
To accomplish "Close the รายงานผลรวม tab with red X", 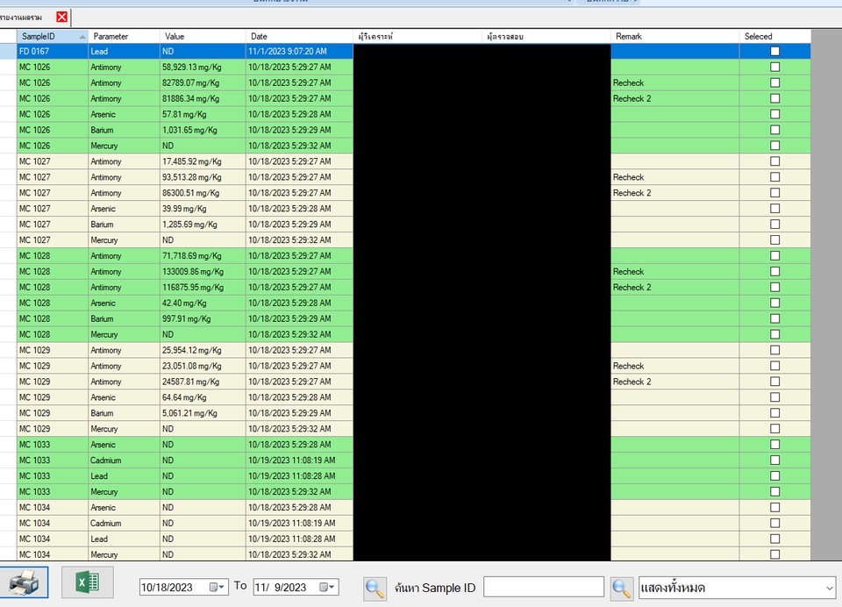I will (61, 17).
